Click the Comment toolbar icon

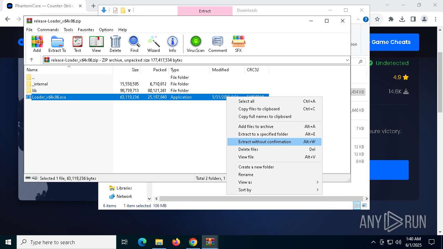pyautogui.click(x=218, y=44)
